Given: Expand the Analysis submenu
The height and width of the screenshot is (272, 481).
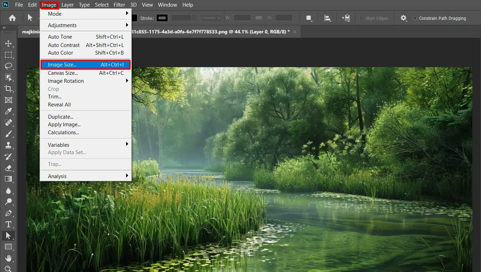Looking at the screenshot, I should (85, 176).
